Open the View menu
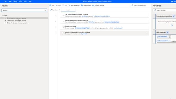The width and height of the screenshot is (176, 99). (25, 2)
